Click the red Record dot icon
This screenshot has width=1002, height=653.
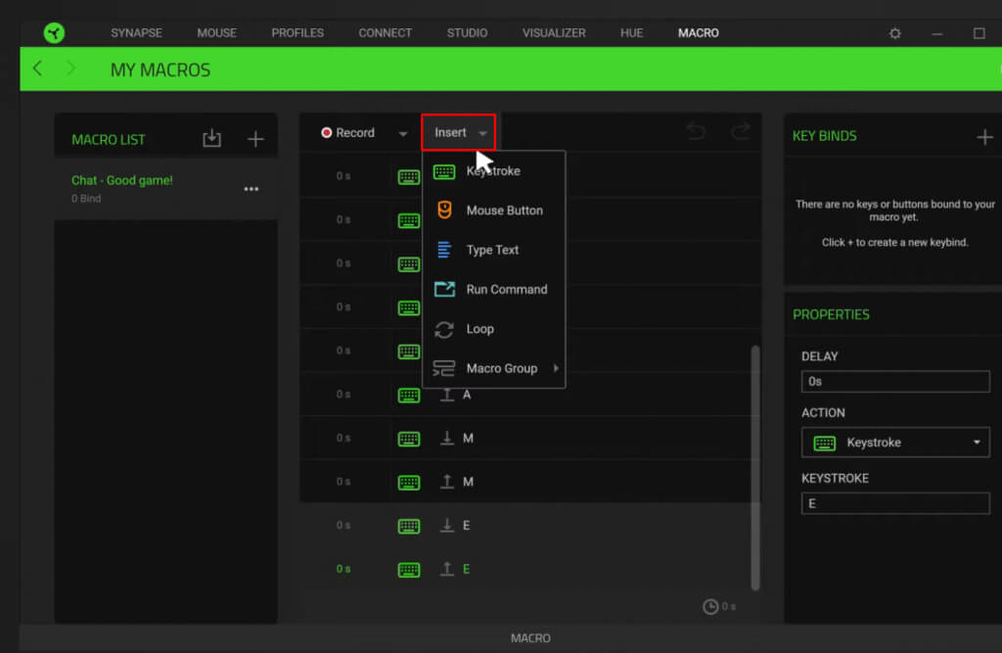(327, 132)
